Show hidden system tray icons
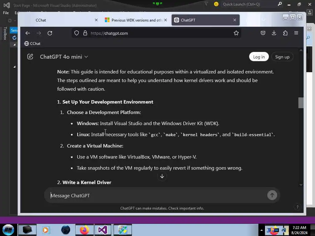The height and width of the screenshot is (236, 315). click(261, 230)
